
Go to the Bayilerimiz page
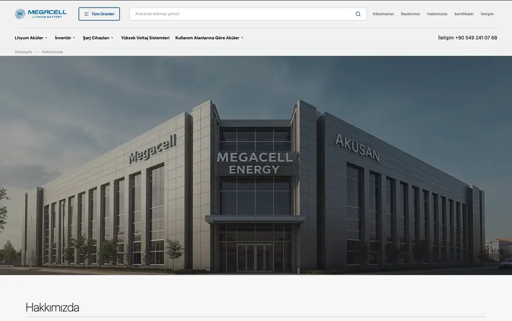click(410, 14)
